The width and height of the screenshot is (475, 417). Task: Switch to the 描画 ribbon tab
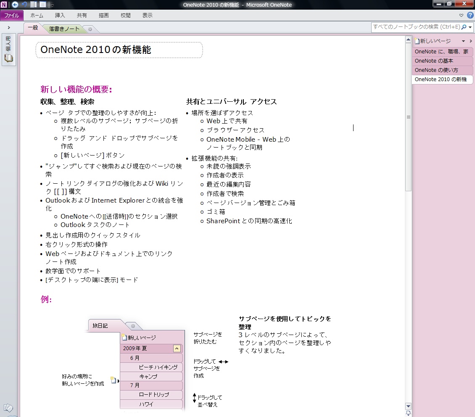[103, 16]
